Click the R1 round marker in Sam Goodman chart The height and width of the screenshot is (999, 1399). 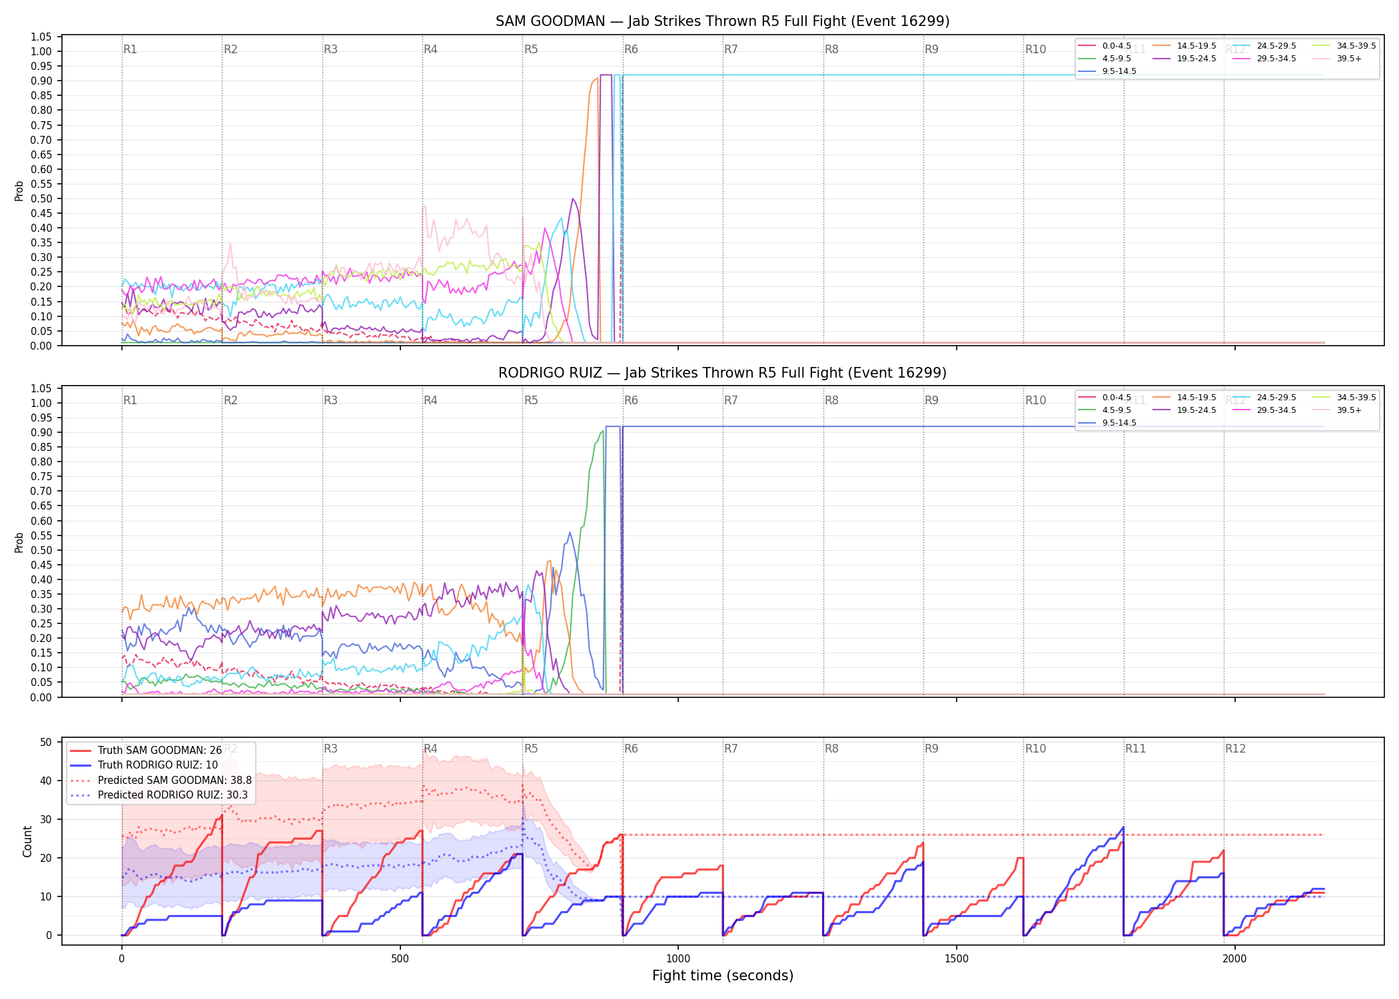click(x=131, y=49)
